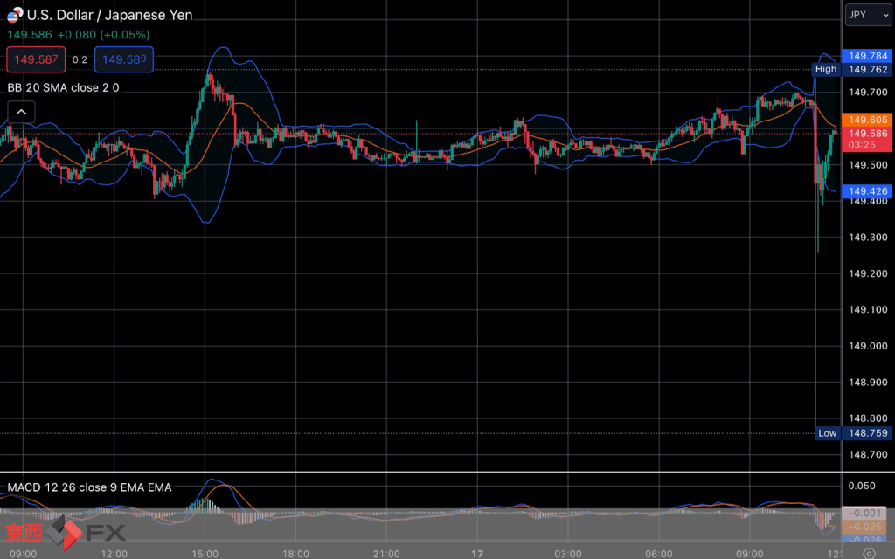Click the 21:00 time axis label
Screen dimensions: 895x559
click(386, 553)
